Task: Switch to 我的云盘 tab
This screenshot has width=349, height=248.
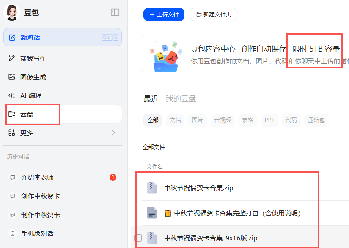Action: point(181,99)
